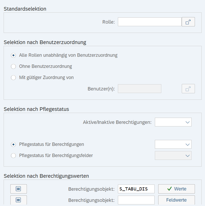
Task: Focus the Rolle input field
Action: 149,22
